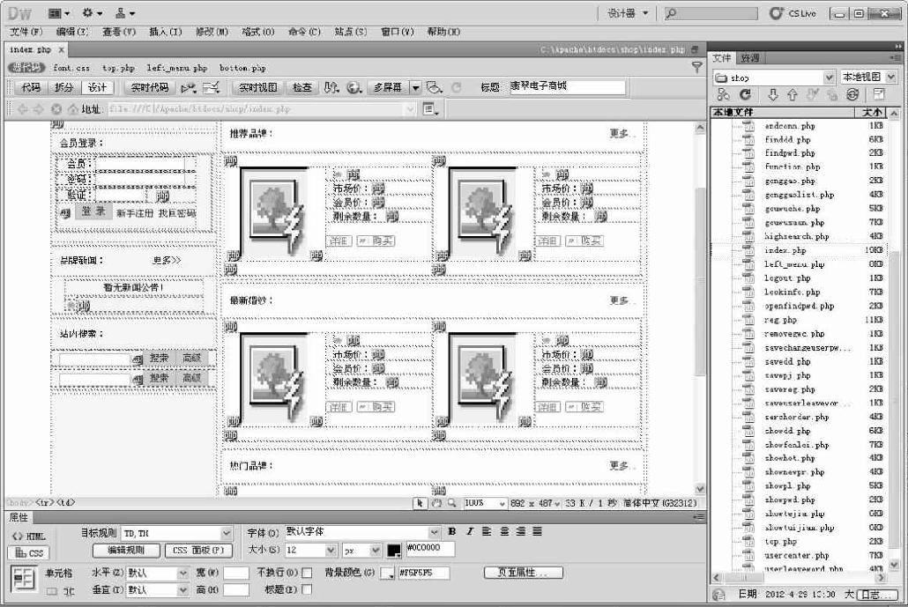Open the 本地视图 view dropdown
The width and height of the screenshot is (908, 607).
pos(890,77)
